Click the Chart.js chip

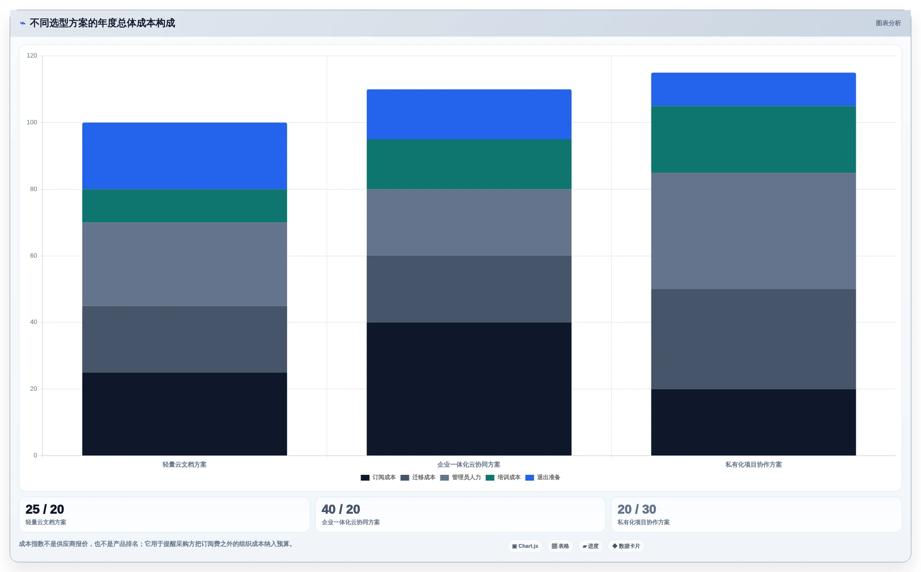525,546
